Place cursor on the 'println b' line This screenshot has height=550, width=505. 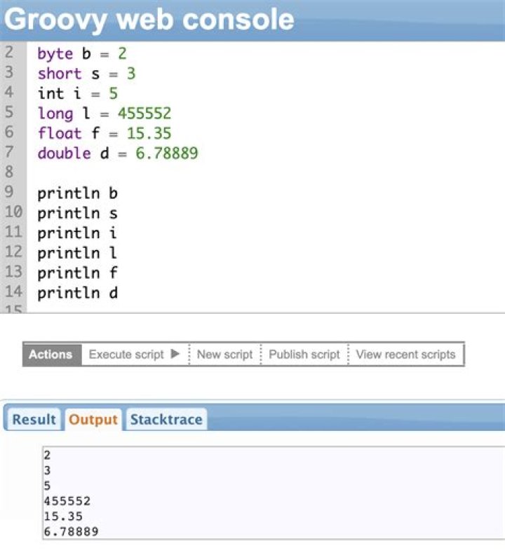pos(77,193)
